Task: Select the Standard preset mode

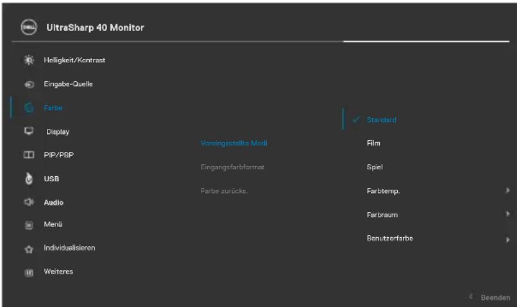Action: click(382, 120)
